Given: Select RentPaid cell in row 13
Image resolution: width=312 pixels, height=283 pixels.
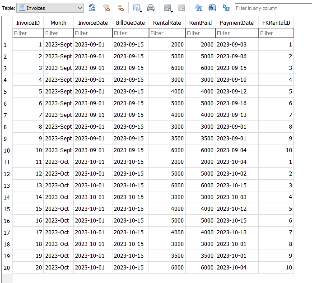Looking at the screenshot, I should 200,186.
